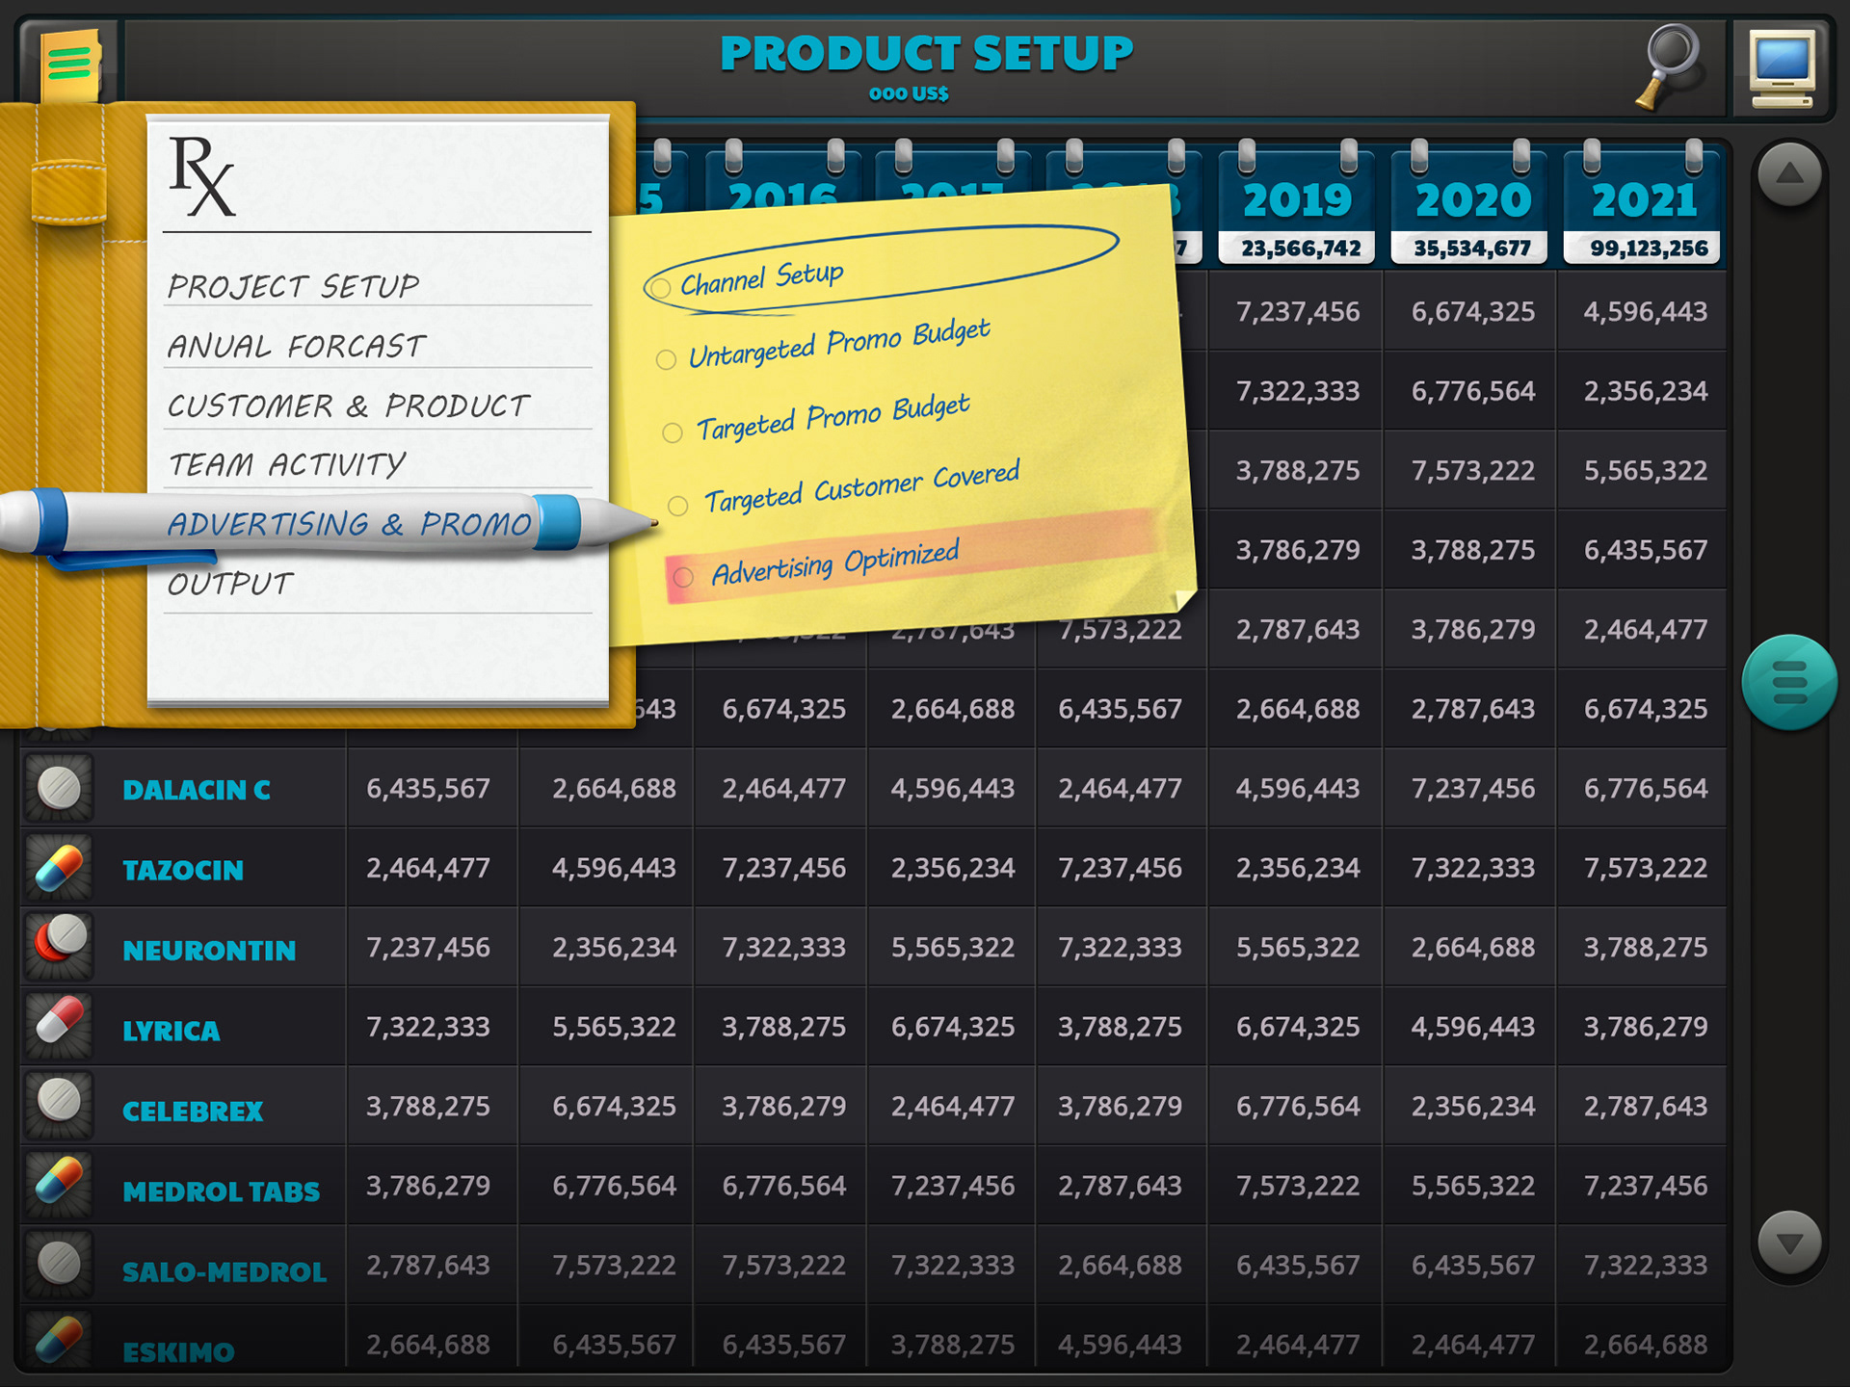1850x1387 pixels.
Task: Click Eskimo 2021 value 2,664,688
Action: (1645, 1344)
